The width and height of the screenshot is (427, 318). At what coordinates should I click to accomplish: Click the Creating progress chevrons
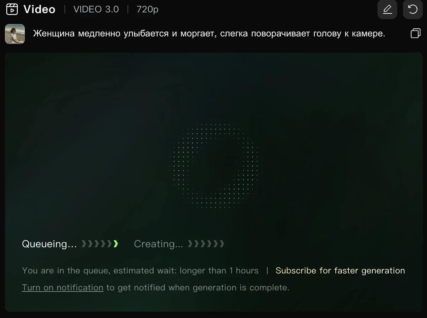click(206, 244)
